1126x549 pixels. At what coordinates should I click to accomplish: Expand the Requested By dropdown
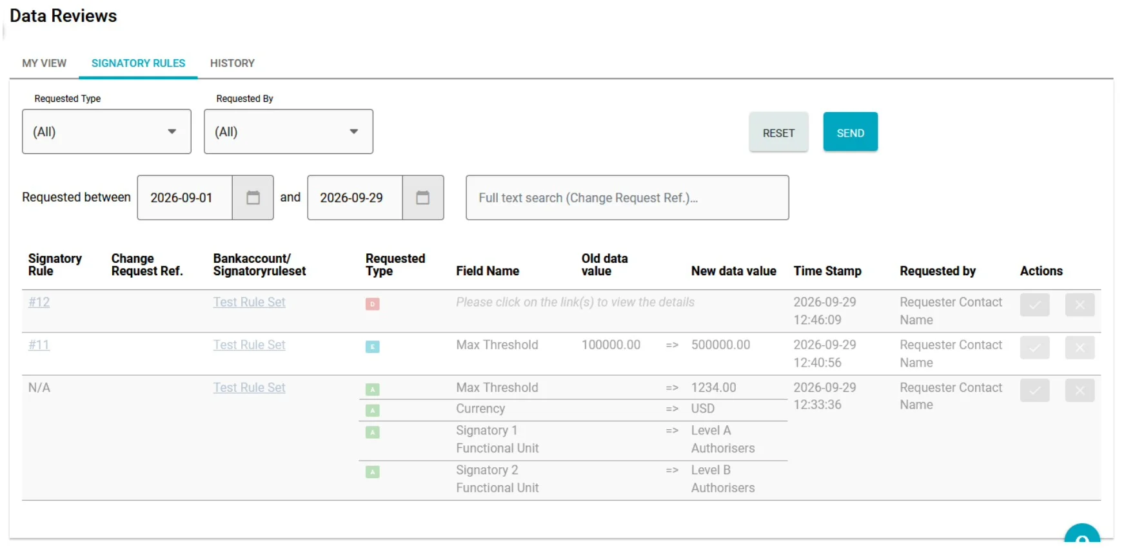pos(288,131)
